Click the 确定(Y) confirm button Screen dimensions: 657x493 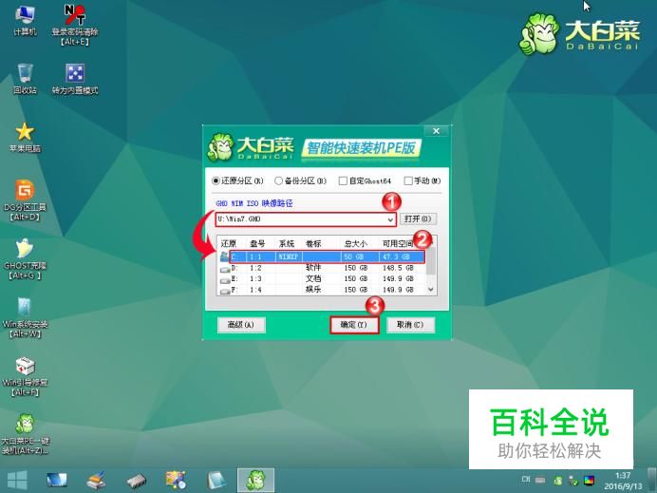tap(354, 325)
